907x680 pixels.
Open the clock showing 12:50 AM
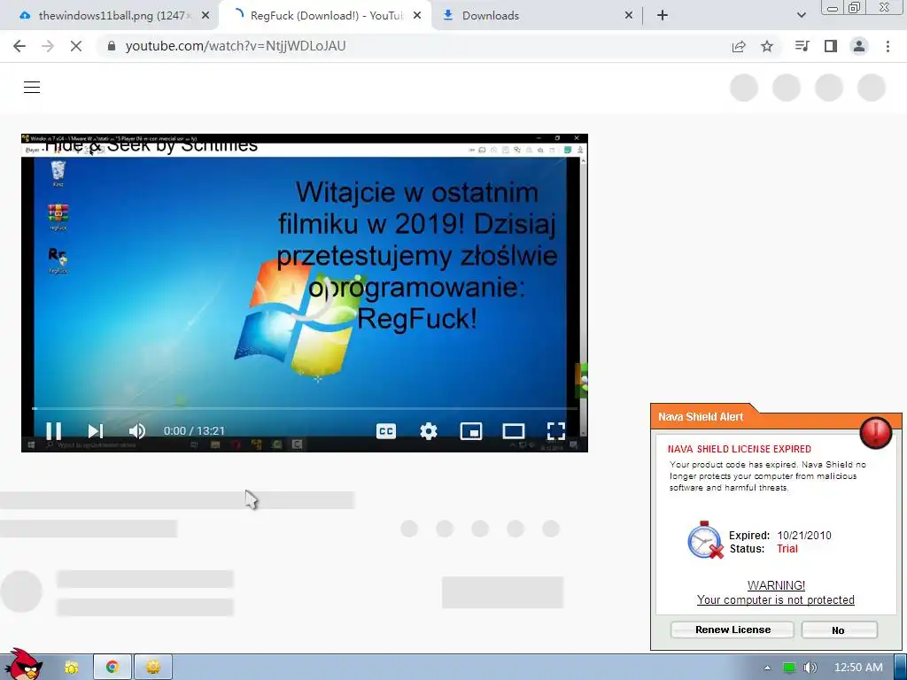pyautogui.click(x=858, y=668)
